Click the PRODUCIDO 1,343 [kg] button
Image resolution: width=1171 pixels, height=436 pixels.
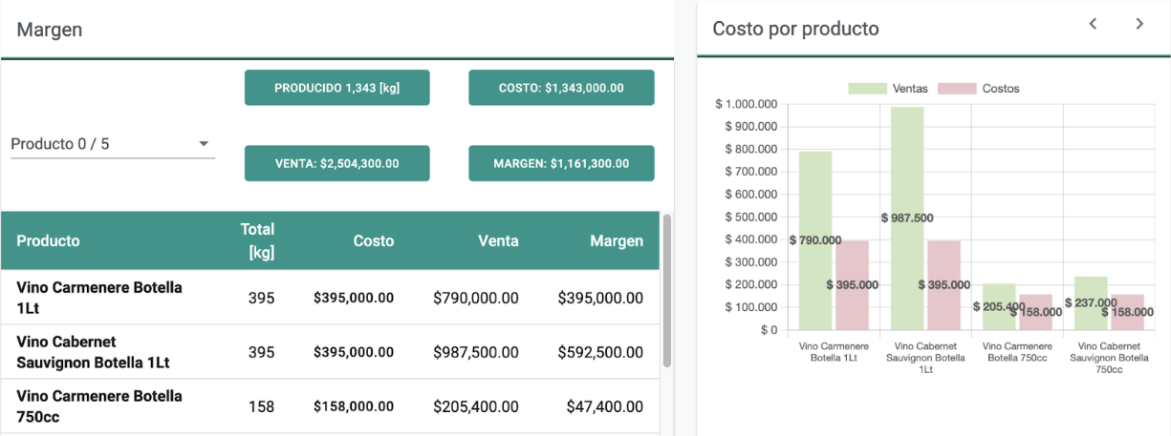tap(337, 88)
